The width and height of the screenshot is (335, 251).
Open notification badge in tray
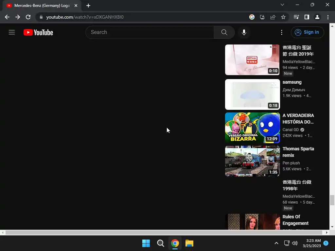pos(326,243)
